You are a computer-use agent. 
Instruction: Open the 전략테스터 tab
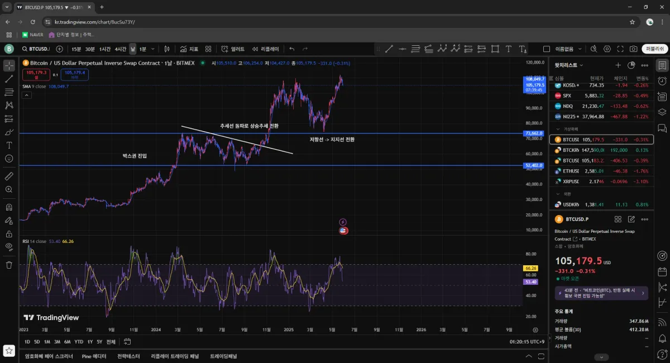click(128, 356)
